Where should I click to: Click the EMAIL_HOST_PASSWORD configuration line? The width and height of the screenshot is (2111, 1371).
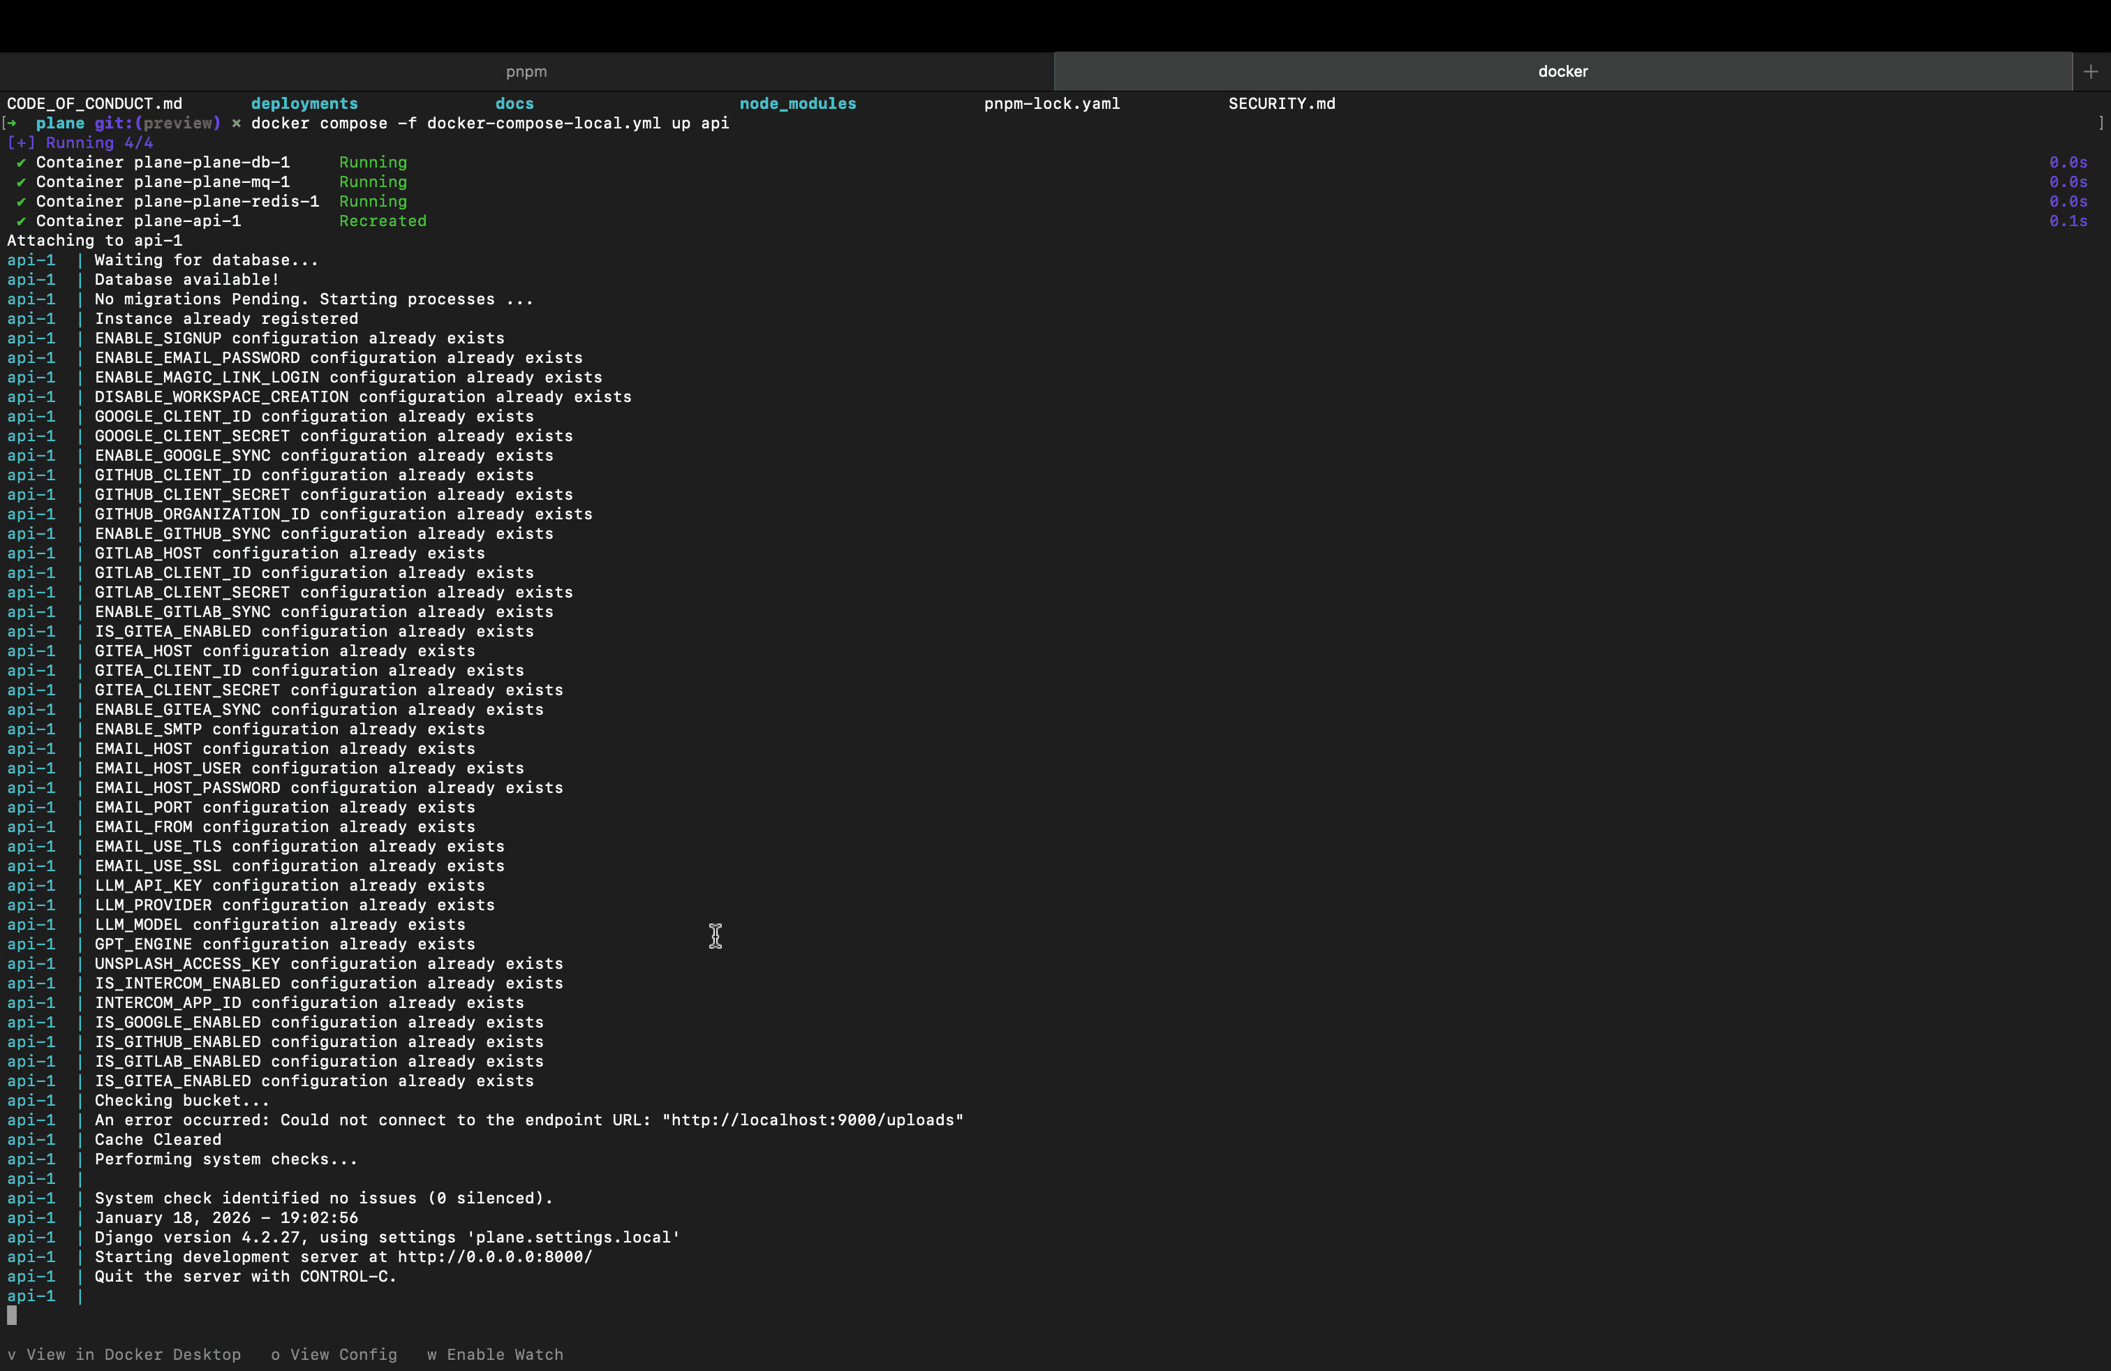tap(328, 787)
